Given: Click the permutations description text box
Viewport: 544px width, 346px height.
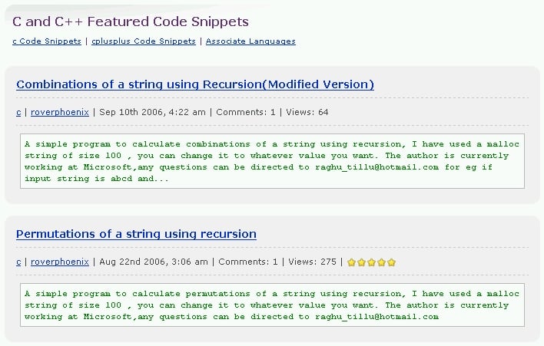Looking at the screenshot, I should coord(272,305).
